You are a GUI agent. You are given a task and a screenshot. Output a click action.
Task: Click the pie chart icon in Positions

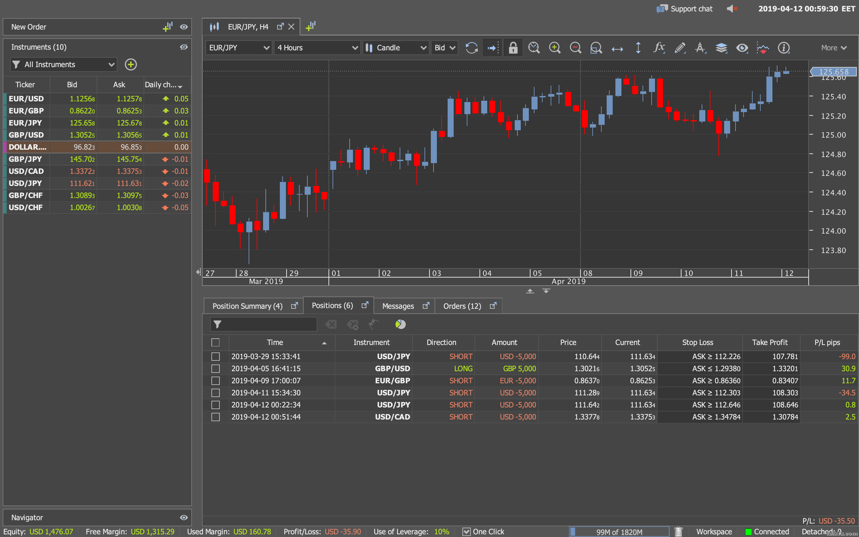tap(400, 324)
